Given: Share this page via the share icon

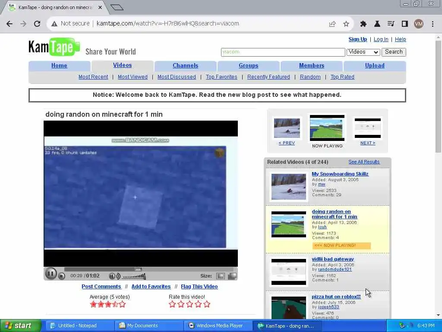Looking at the screenshot, I should click(x=332, y=24).
